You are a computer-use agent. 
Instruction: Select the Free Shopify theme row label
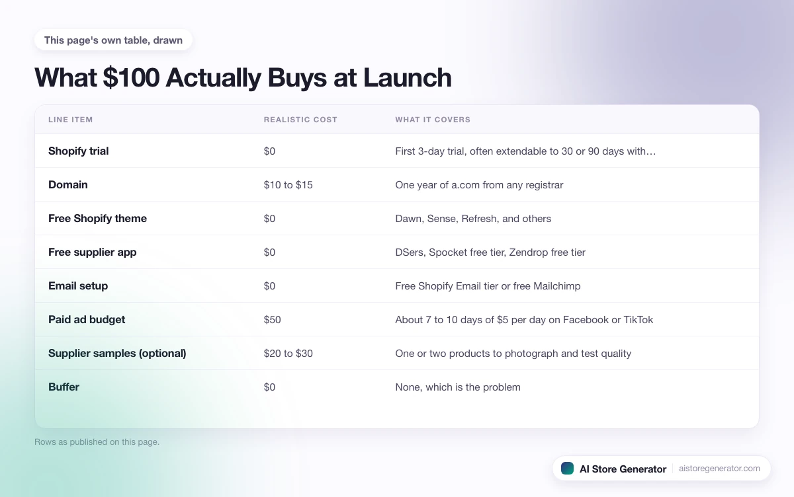pyautogui.click(x=97, y=218)
